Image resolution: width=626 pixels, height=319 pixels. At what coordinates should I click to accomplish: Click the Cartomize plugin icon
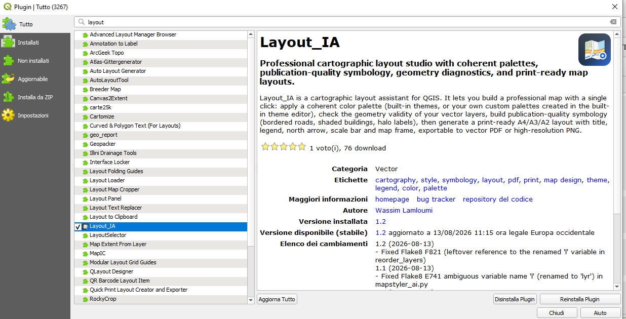click(85, 117)
